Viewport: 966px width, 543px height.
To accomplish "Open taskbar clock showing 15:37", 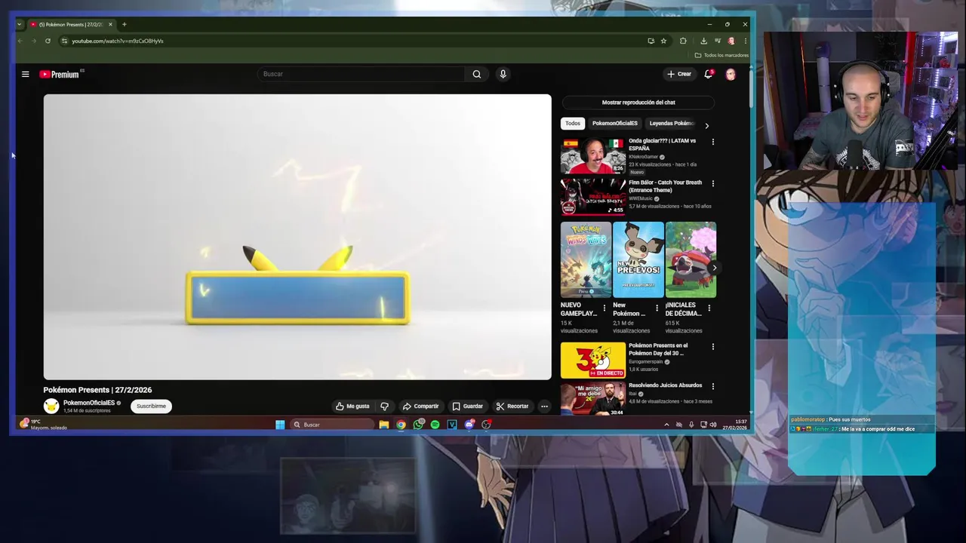I will [734, 425].
